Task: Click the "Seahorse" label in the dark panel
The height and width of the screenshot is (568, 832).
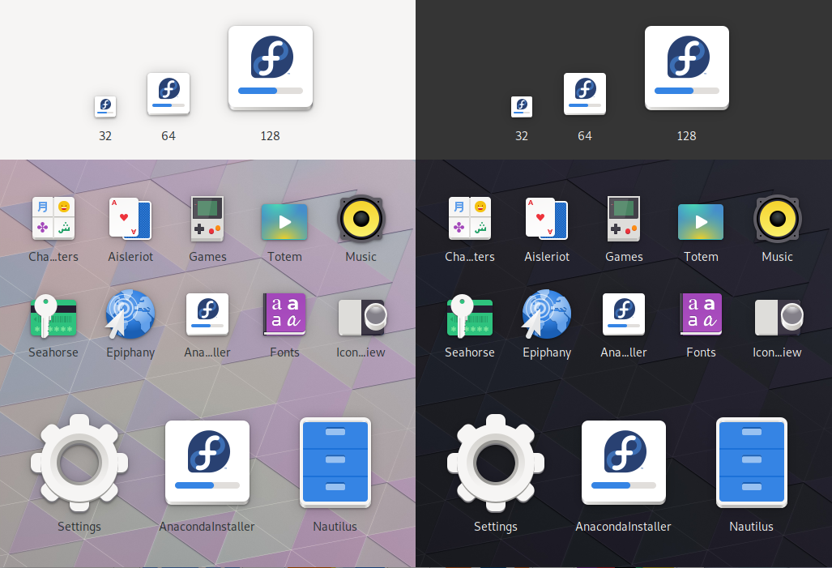Action: click(x=470, y=352)
